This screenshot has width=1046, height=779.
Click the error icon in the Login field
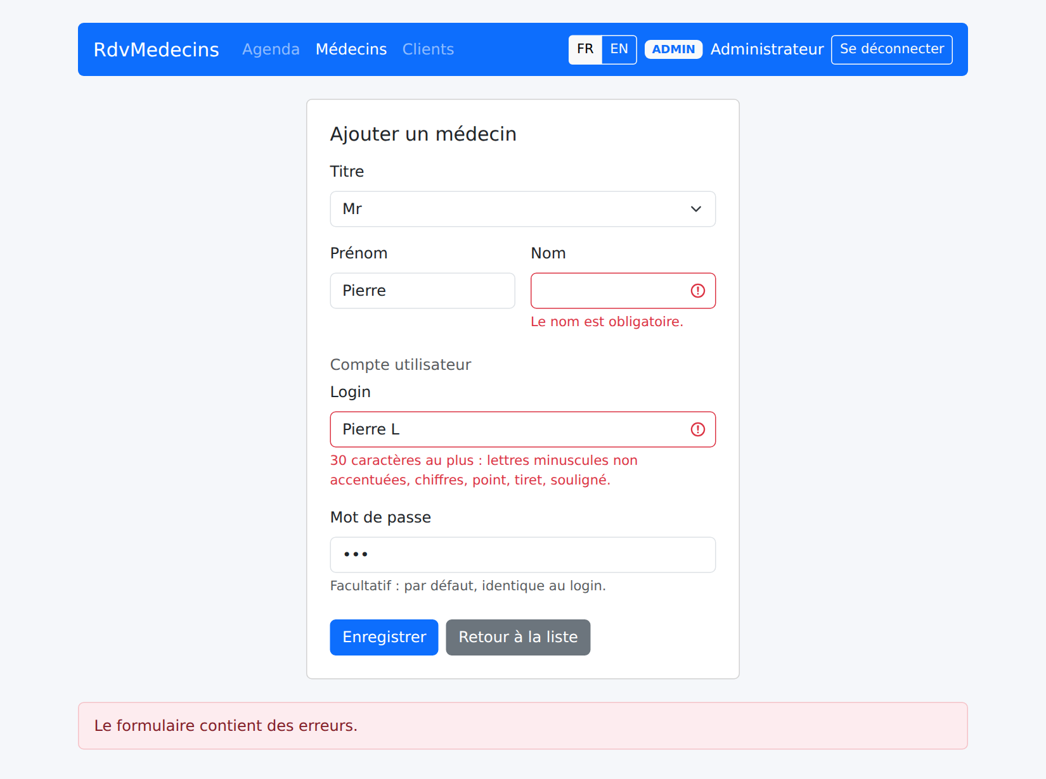click(697, 429)
